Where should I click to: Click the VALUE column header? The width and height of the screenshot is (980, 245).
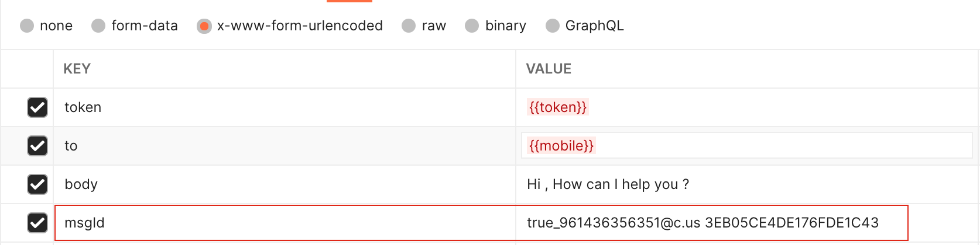click(x=549, y=69)
